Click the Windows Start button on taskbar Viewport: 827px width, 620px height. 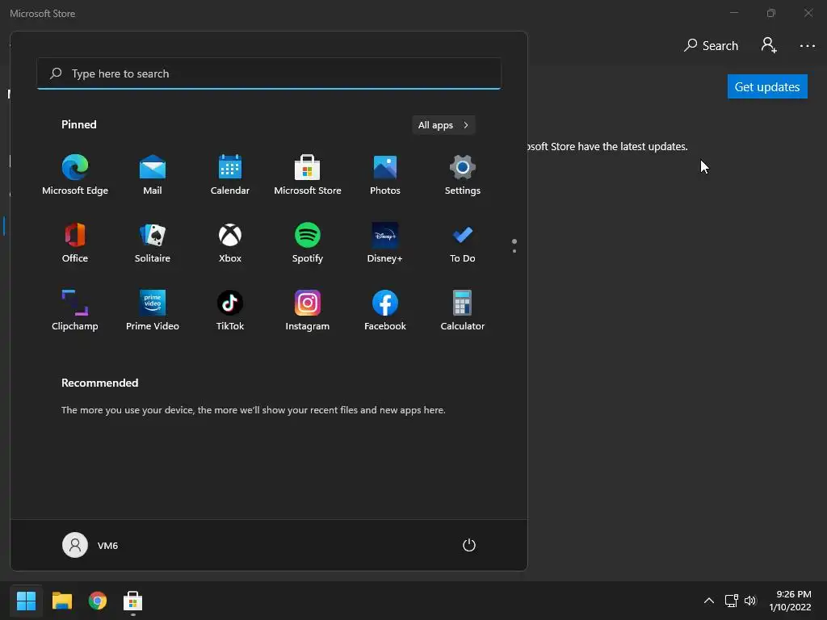[26, 601]
